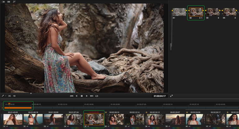Click the '40 v1' clip label
Image resolution: width=239 pixels, height=129 pixels.
coord(188,127)
